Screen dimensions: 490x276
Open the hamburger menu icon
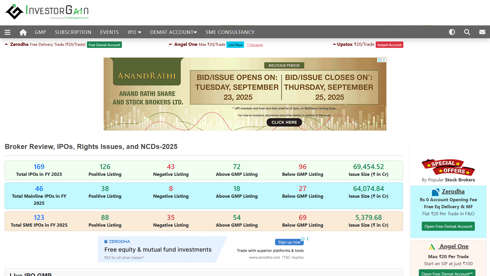click(x=8, y=32)
